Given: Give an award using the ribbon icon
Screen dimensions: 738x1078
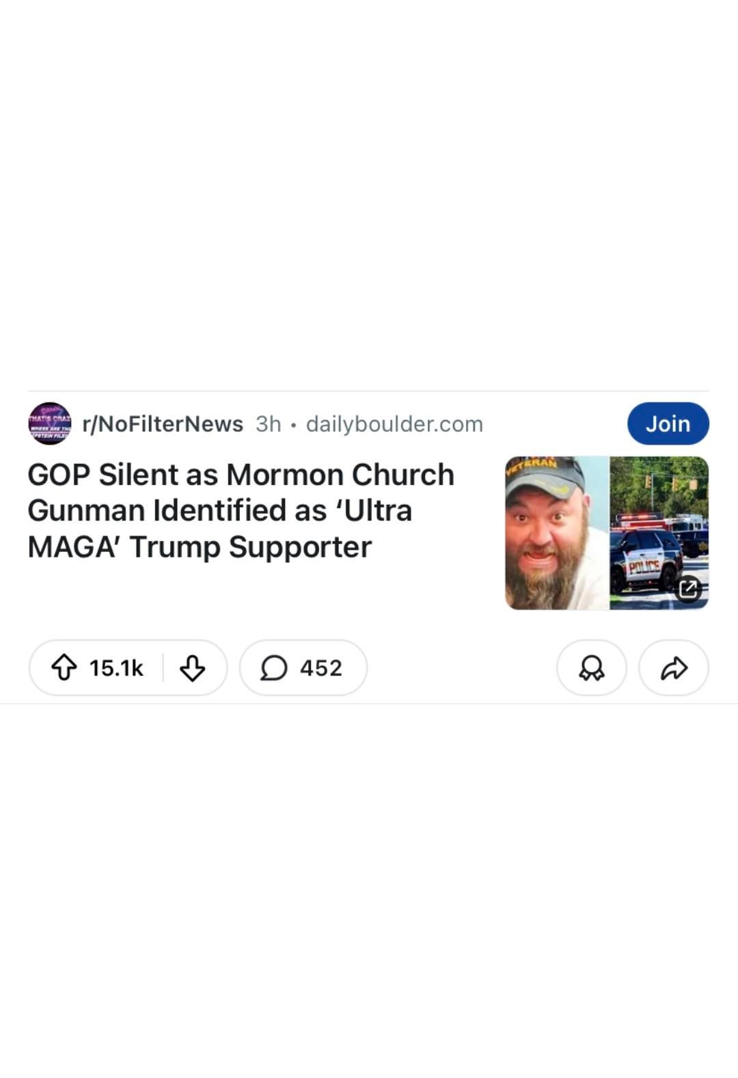Looking at the screenshot, I should [591, 667].
